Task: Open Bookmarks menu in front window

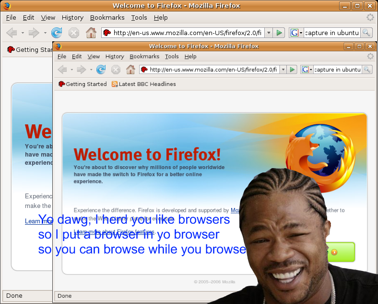Action: (144, 57)
